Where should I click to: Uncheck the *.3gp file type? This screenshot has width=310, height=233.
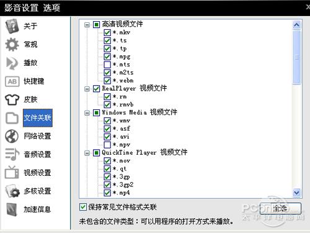coord(107,176)
